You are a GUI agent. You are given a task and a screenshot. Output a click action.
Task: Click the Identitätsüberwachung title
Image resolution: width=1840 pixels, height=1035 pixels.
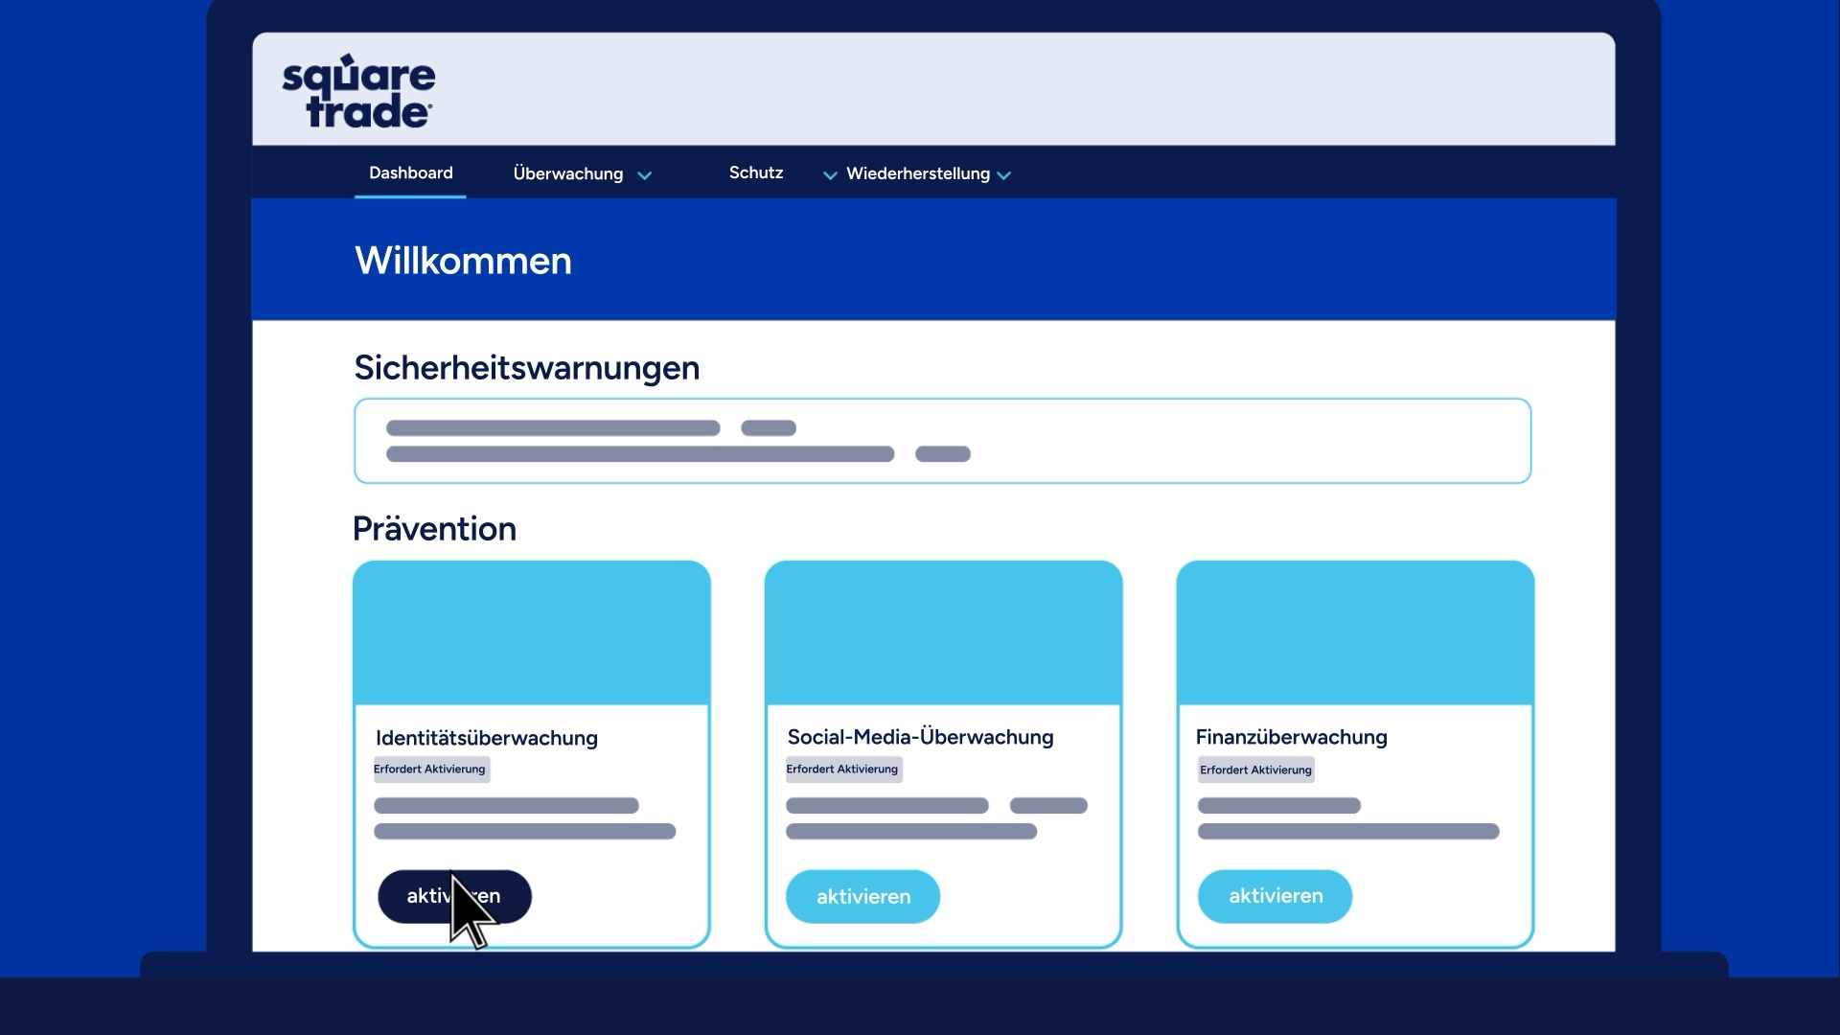coord(487,738)
